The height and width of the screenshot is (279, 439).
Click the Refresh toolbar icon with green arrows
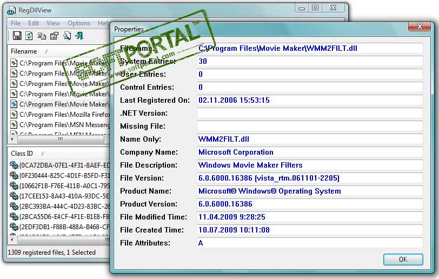tap(29, 36)
